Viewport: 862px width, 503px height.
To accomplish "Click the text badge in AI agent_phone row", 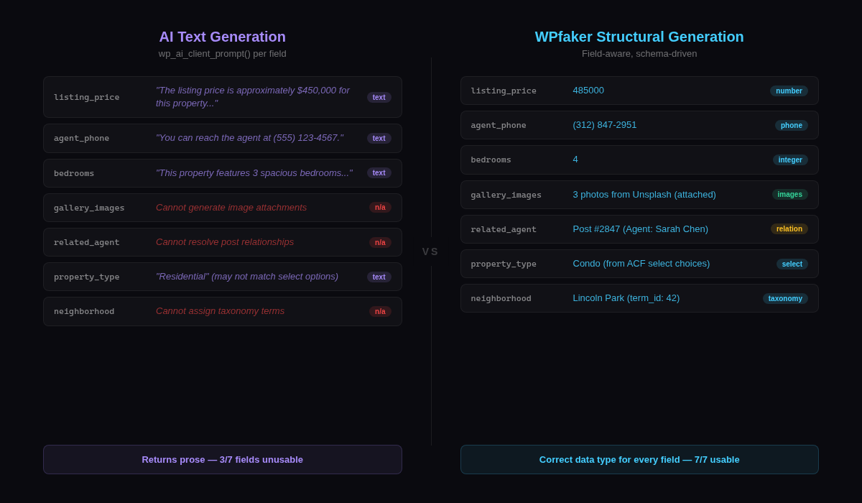I will [x=379, y=138].
